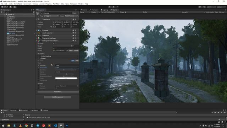Click the Add Component button
The height and width of the screenshot is (128, 227).
[x=57, y=97]
